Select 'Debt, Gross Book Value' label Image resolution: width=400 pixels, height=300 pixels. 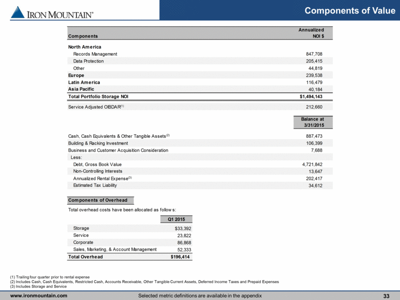97,164
